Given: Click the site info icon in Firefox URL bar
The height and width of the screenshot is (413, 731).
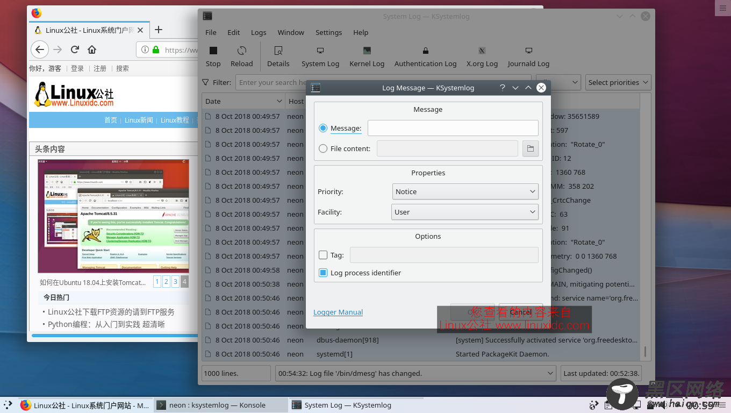Looking at the screenshot, I should (145, 49).
